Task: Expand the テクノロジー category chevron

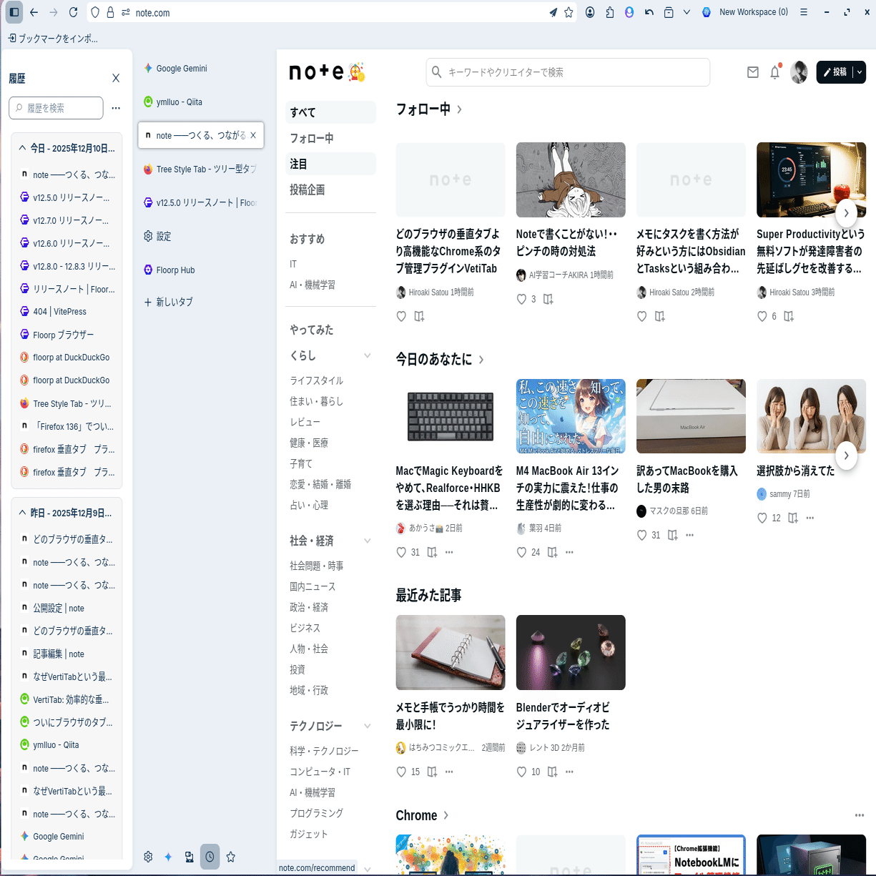Action: (367, 725)
